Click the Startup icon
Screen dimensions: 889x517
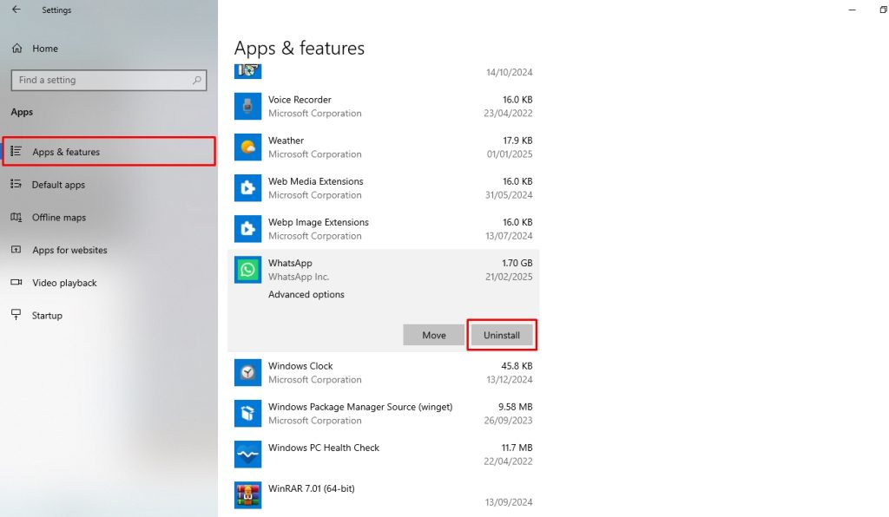click(16, 315)
